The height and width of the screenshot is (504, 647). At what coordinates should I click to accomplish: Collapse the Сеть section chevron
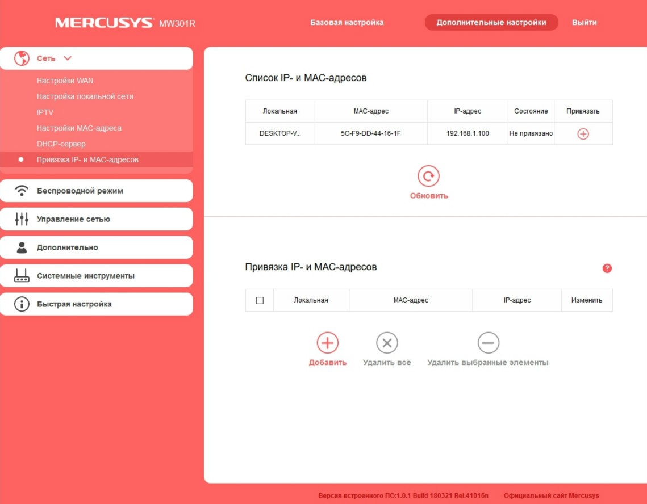pyautogui.click(x=68, y=58)
